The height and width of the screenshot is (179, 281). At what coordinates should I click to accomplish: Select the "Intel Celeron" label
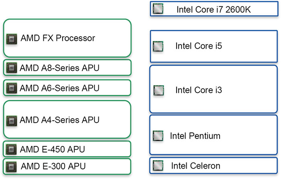pos(196,166)
